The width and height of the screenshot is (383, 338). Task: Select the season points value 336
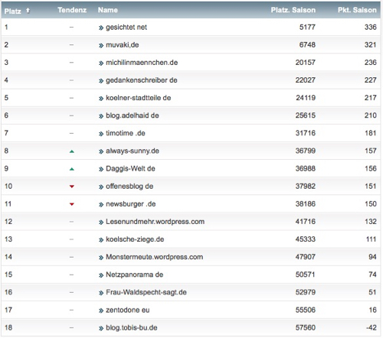pos(371,27)
